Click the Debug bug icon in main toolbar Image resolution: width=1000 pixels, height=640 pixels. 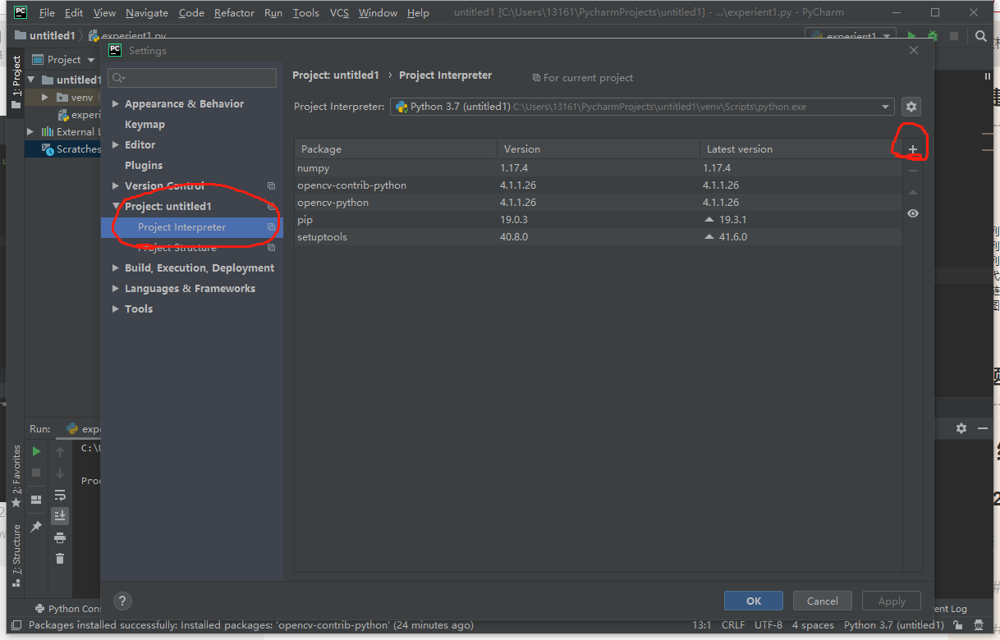[x=933, y=36]
